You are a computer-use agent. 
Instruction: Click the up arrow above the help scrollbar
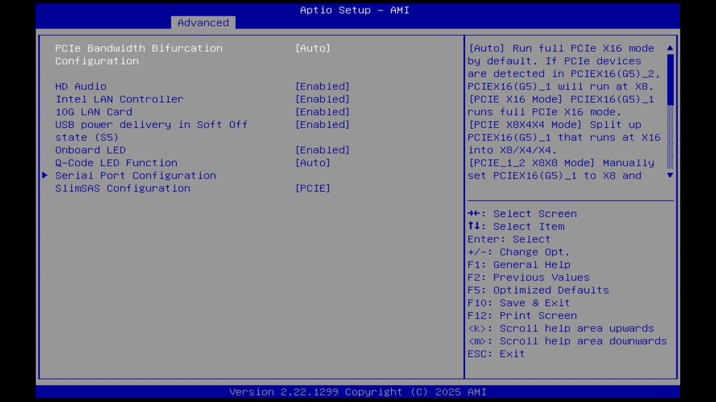tap(670, 49)
